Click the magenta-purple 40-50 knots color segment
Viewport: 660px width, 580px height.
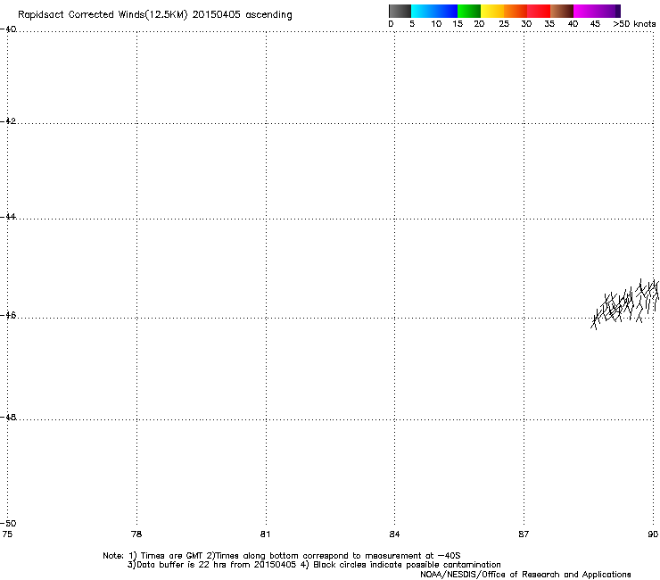pyautogui.click(x=597, y=11)
